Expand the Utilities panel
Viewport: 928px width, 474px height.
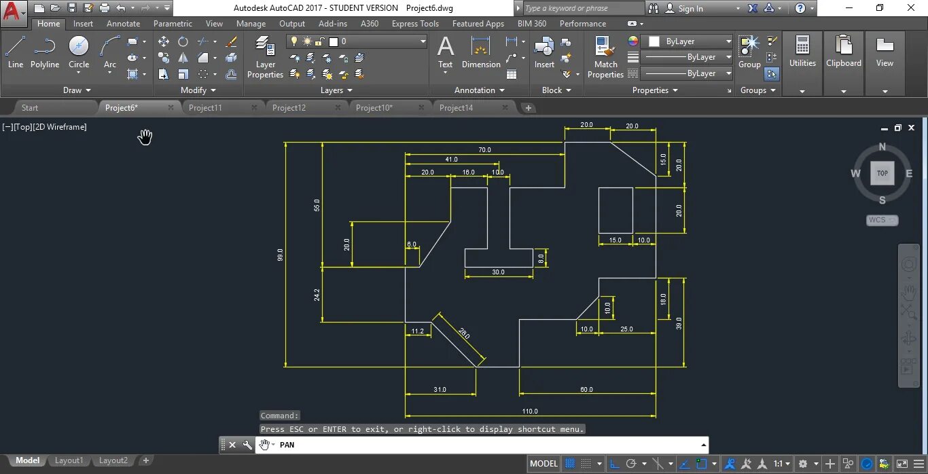point(802,91)
